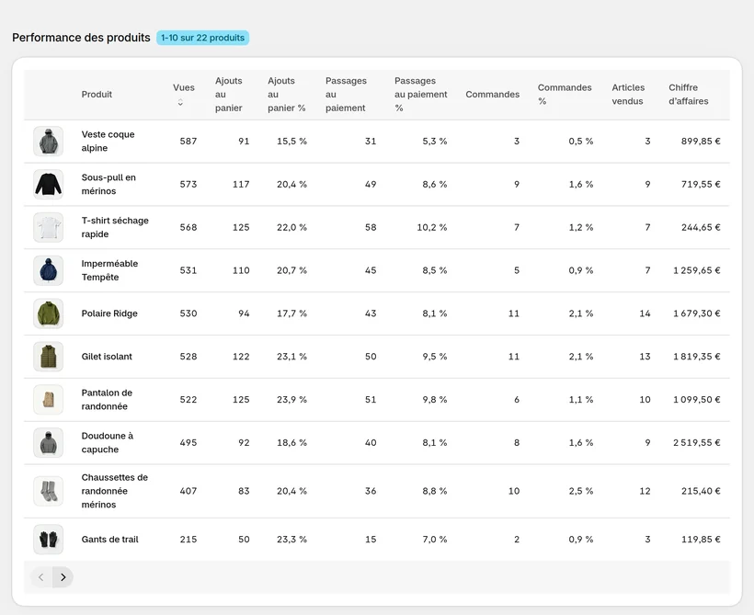The width and height of the screenshot is (754, 615).
Task: Go to next page of products
Action: (x=63, y=577)
